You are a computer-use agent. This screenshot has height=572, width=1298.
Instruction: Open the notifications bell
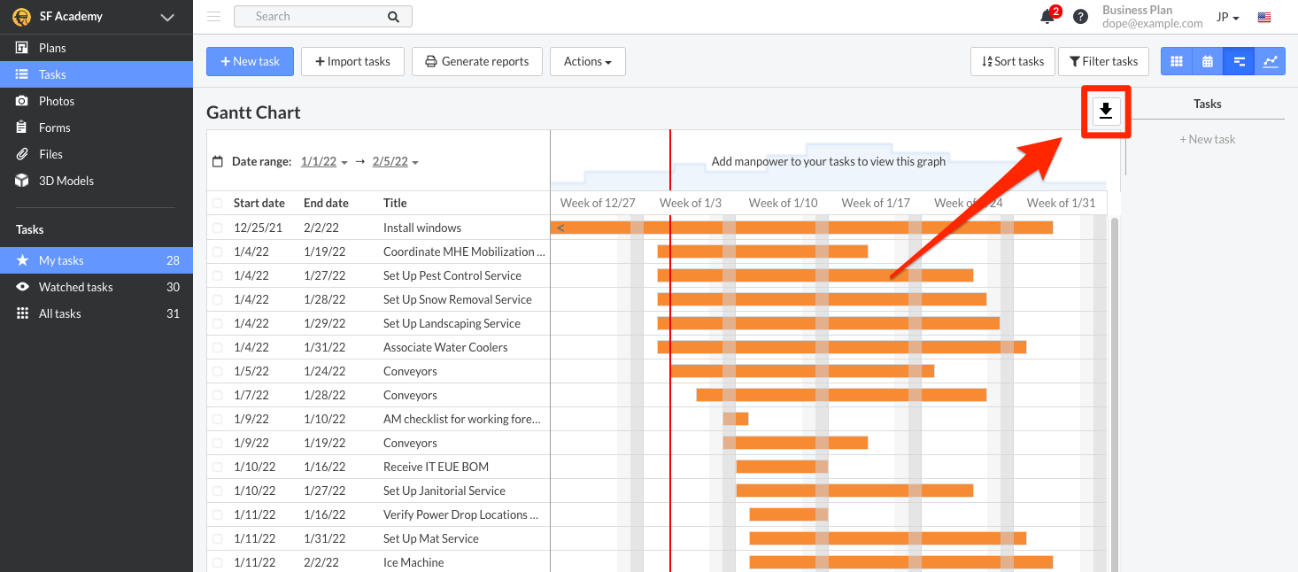pyautogui.click(x=1047, y=17)
